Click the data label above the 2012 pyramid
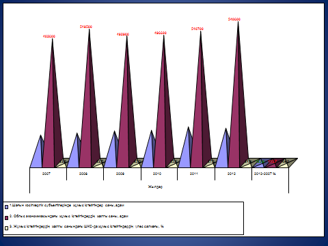Viewport: 328px width, 246px height. [234, 19]
